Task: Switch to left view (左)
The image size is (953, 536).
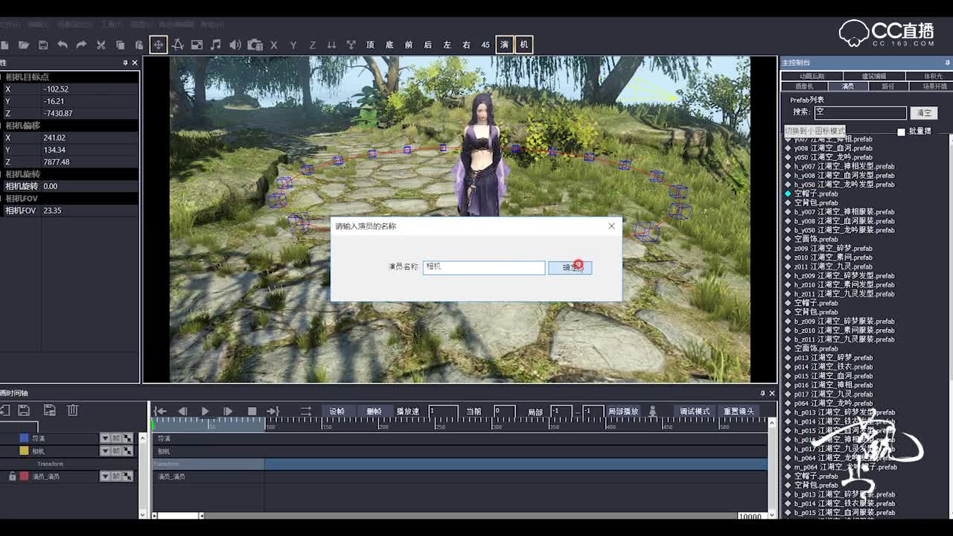Action: 447,45
